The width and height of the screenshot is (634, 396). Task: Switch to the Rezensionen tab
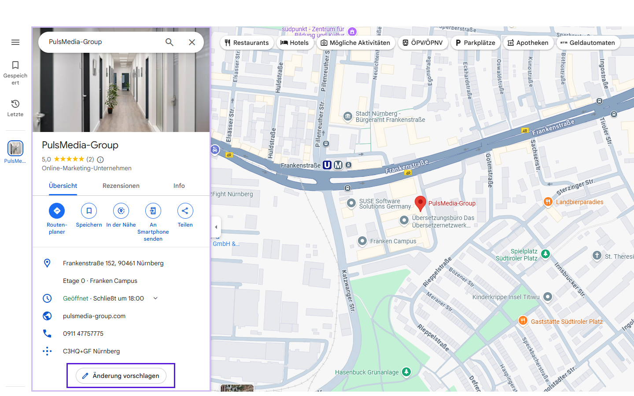point(121,186)
